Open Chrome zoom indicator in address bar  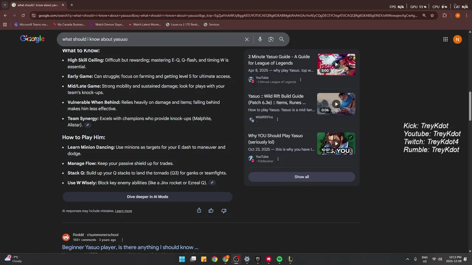coord(424,15)
